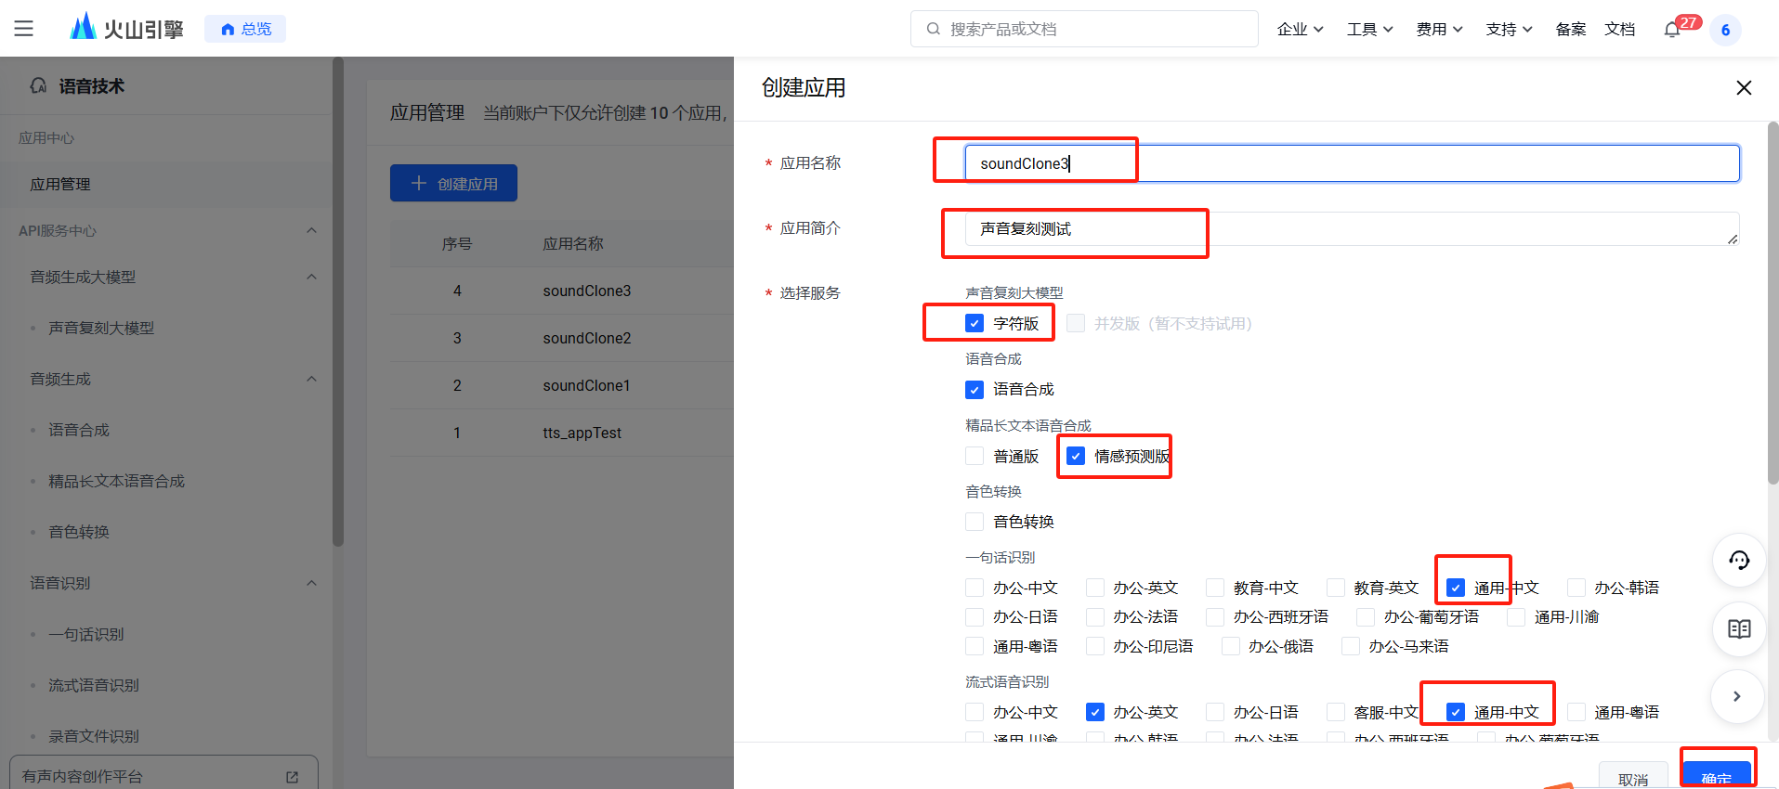The image size is (1779, 789).
Task: Toggle the 语音合成 checkbox
Action: pos(975,389)
